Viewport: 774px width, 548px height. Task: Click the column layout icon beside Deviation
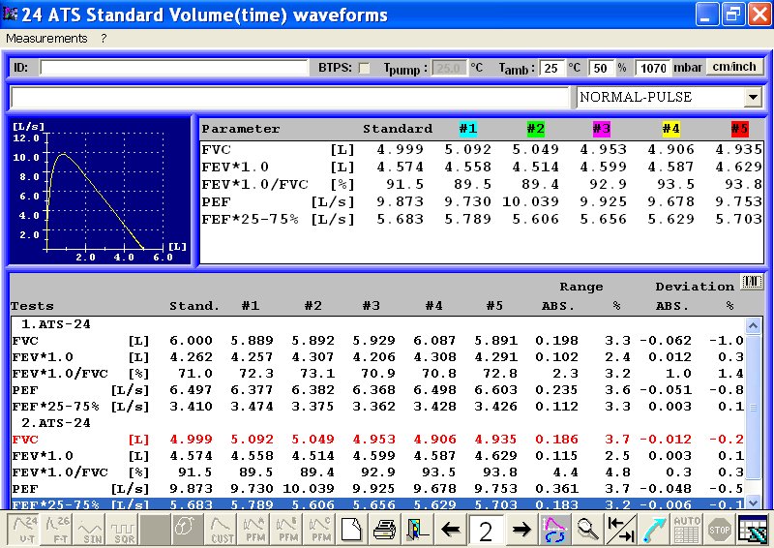pyautogui.click(x=752, y=282)
